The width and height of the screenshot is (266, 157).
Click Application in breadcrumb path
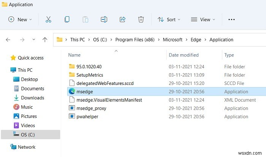tap(221, 40)
